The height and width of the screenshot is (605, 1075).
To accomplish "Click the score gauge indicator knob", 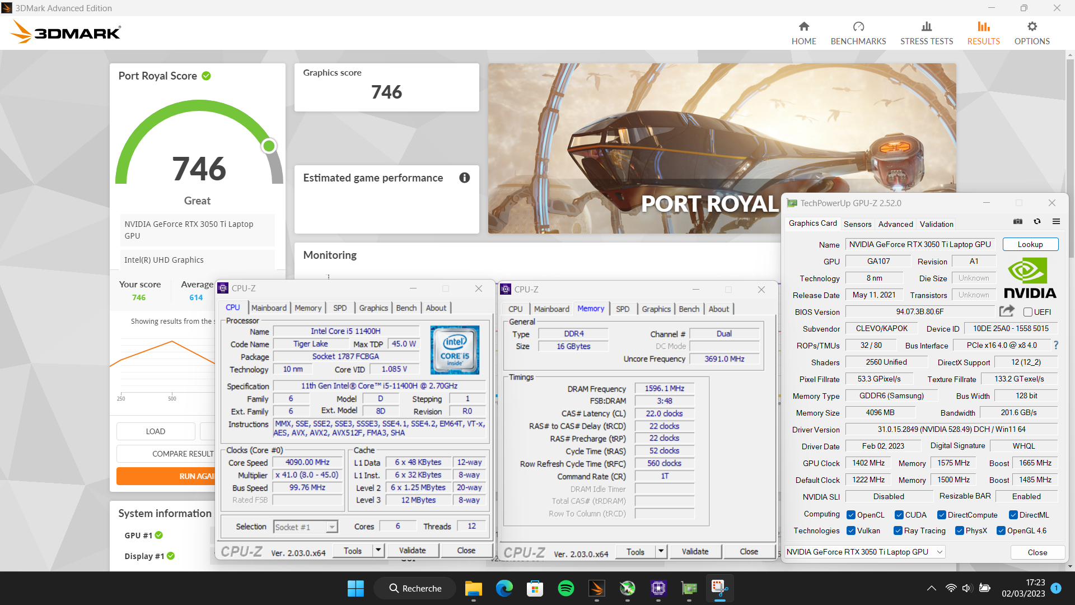I will 269,146.
